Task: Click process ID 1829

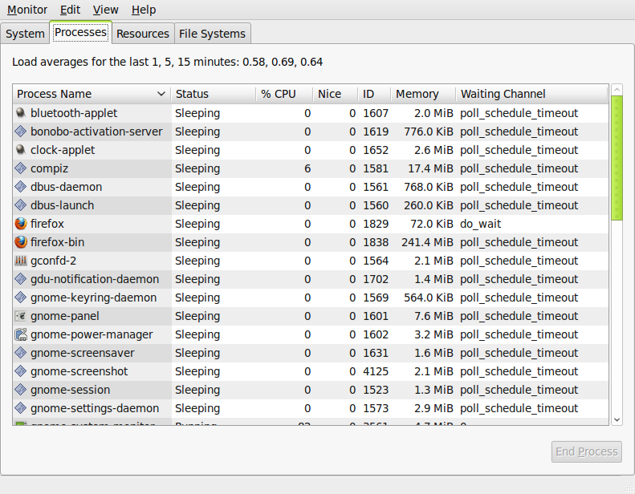Action: coord(376,224)
